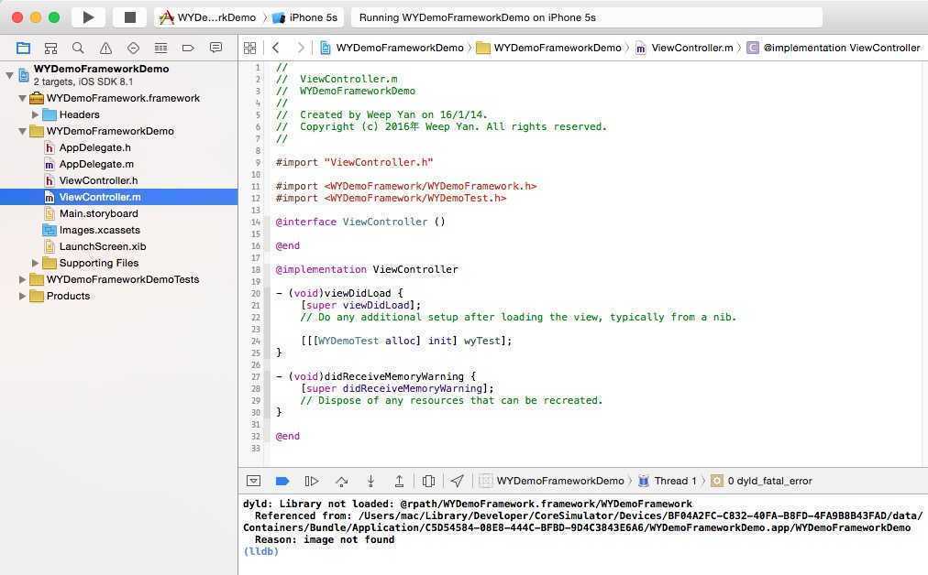Screen dimensions: 928x575
Task: Open Simulate Location arrow
Action: point(457,481)
